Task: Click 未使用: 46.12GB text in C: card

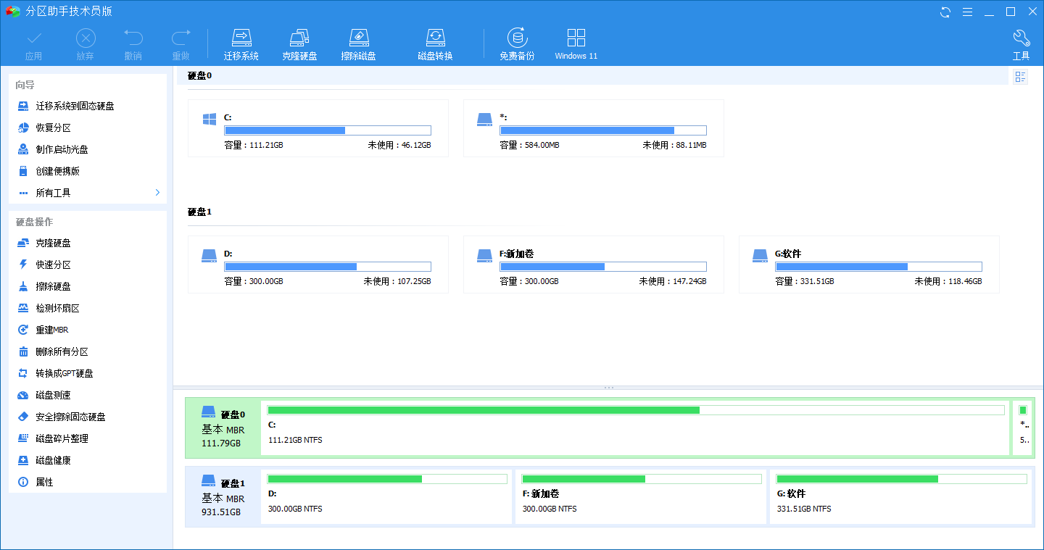Action: click(x=399, y=145)
